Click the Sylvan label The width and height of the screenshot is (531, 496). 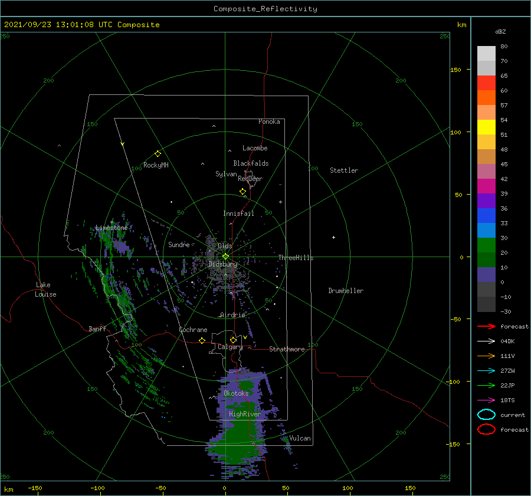(x=226, y=174)
